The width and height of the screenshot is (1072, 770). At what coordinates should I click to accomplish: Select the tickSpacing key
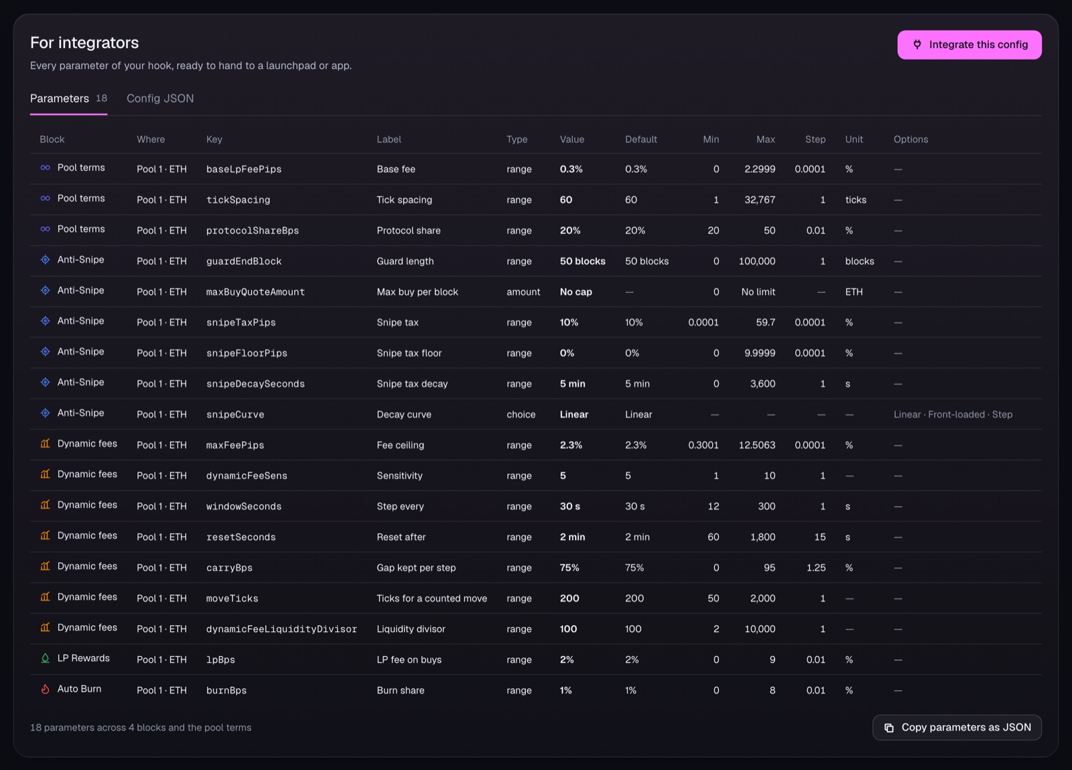pos(238,200)
